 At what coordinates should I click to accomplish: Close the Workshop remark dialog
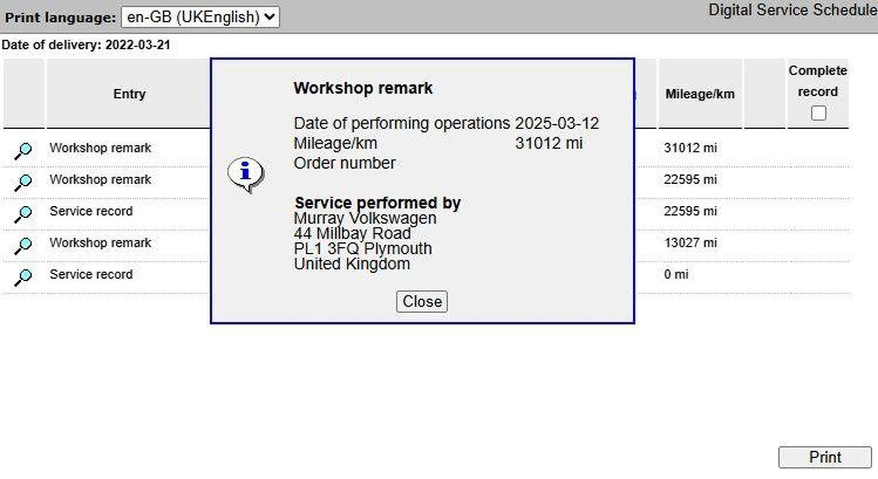[x=422, y=302]
